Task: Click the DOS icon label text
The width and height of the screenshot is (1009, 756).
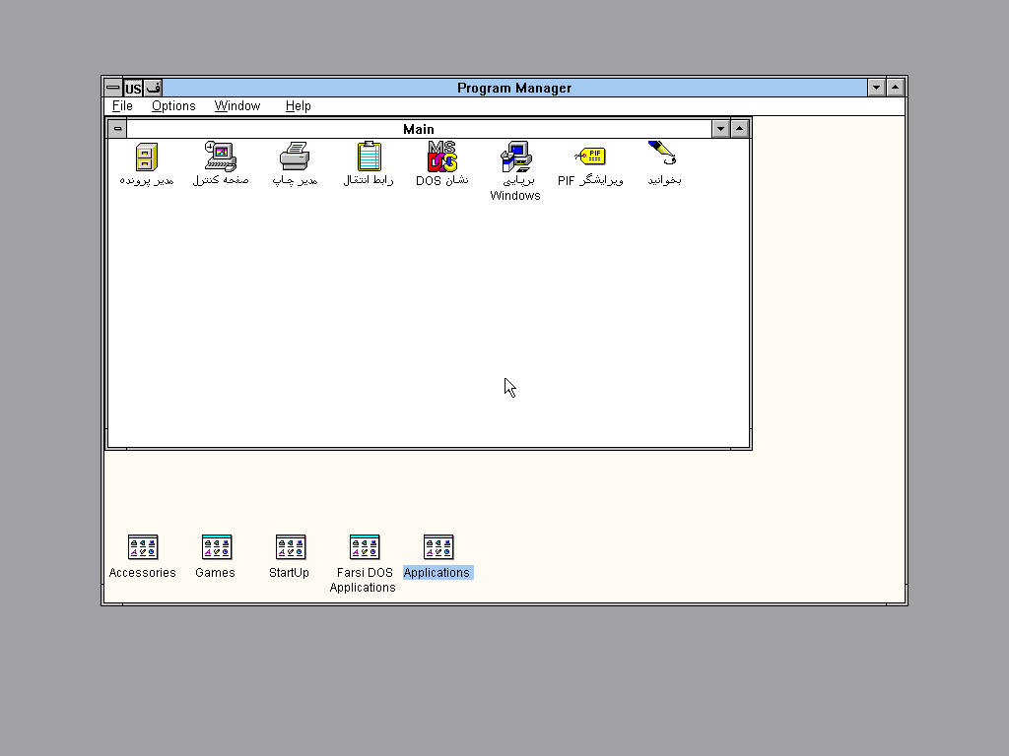Action: [x=442, y=181]
